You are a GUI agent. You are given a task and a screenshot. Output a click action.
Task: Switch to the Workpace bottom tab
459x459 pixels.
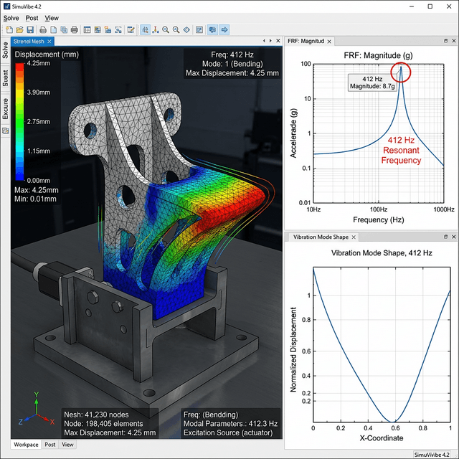coord(26,445)
